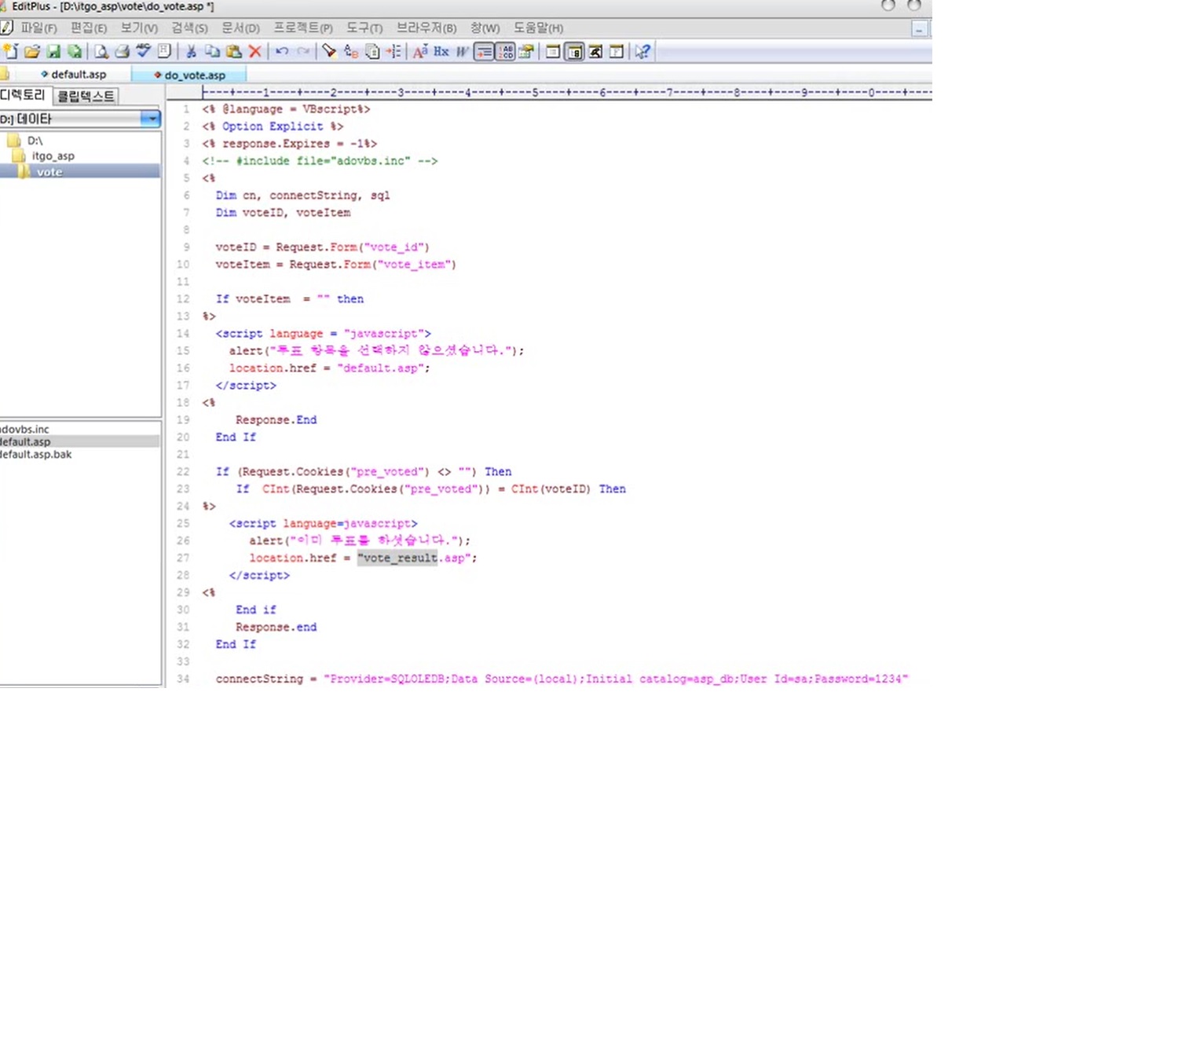Switch to the 클립텍스트 panel tab
This screenshot has height=1058, width=1197.
point(86,95)
